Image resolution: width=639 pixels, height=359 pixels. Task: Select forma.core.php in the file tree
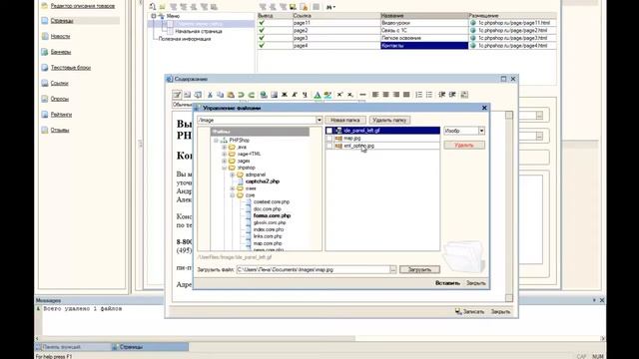(x=272, y=215)
